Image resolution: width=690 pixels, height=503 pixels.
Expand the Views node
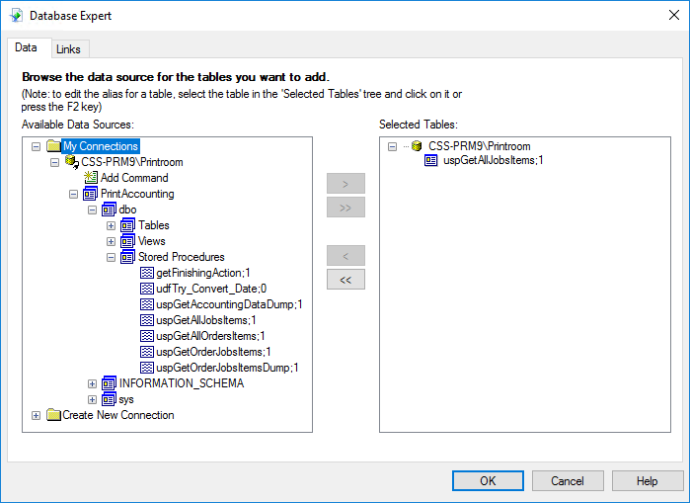[111, 241]
